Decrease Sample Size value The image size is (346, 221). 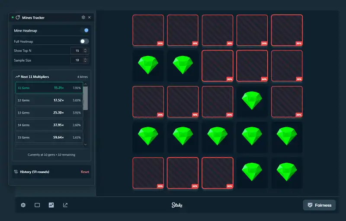85,61
